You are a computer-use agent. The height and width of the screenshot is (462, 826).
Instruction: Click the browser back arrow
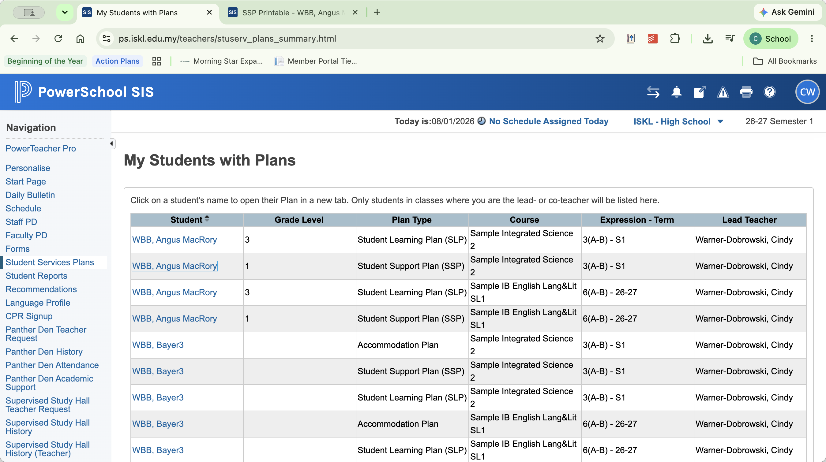pyautogui.click(x=14, y=39)
